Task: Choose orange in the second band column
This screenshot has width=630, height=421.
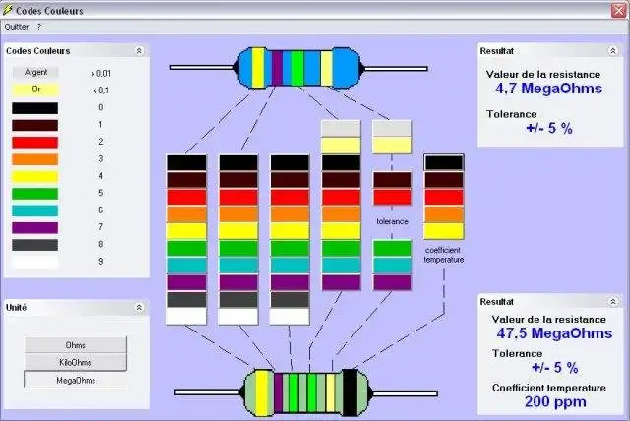Action: pyautogui.click(x=238, y=214)
